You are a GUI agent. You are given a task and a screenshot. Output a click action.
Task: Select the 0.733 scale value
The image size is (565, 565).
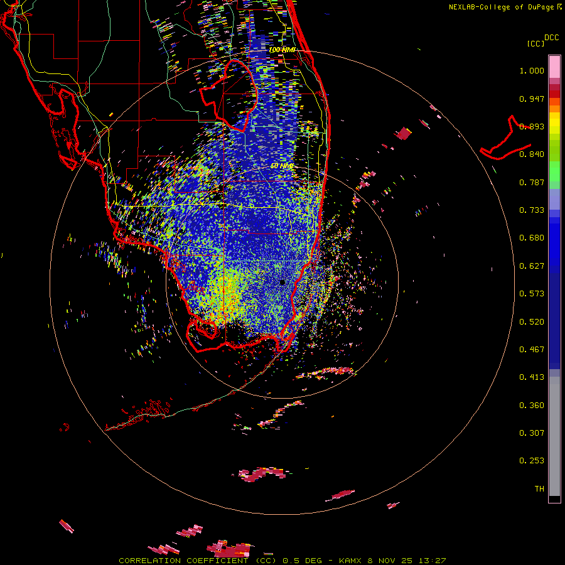point(532,210)
